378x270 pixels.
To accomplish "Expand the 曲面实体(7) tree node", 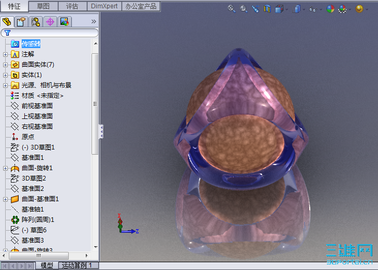I will point(5,65).
